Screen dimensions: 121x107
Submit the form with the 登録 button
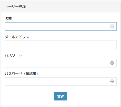(x=61, y=96)
